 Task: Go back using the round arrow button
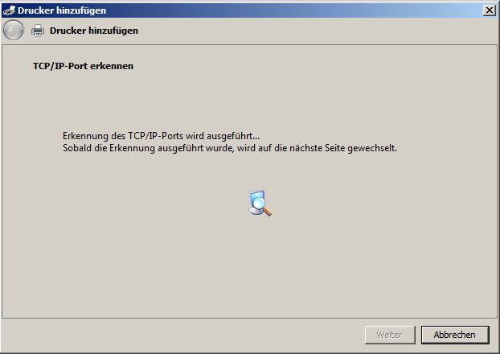(x=13, y=31)
